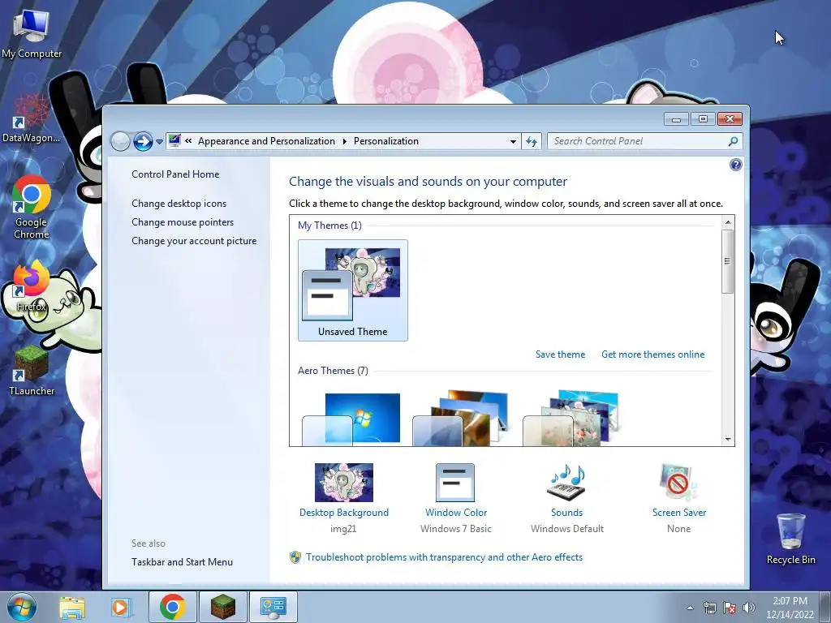This screenshot has width=831, height=623.
Task: Minimize the Personalization window
Action: pos(676,119)
